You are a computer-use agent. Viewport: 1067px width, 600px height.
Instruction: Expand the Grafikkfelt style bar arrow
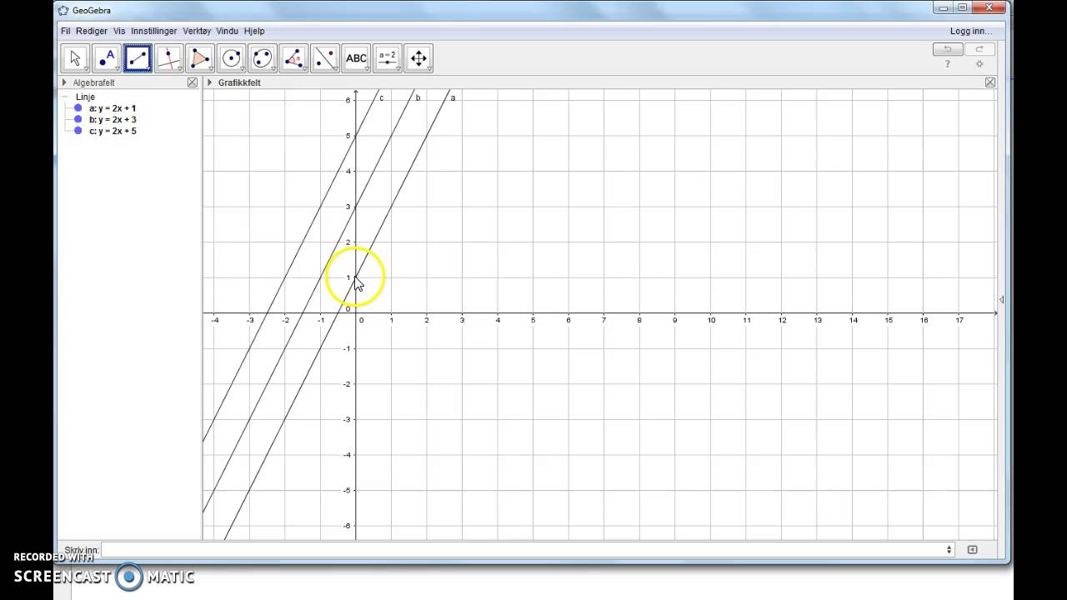point(210,82)
